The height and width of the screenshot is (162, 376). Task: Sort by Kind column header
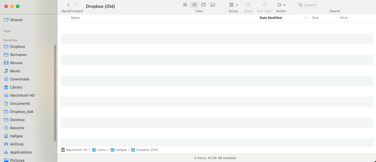tap(344, 18)
